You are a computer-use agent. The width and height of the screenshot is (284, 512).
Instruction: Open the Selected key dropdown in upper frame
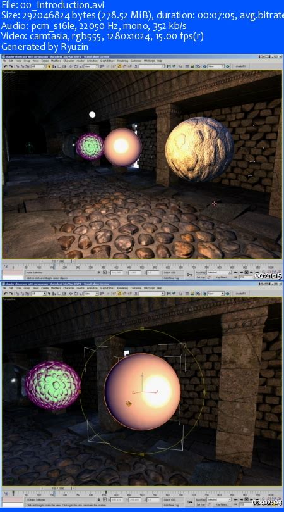219,272
